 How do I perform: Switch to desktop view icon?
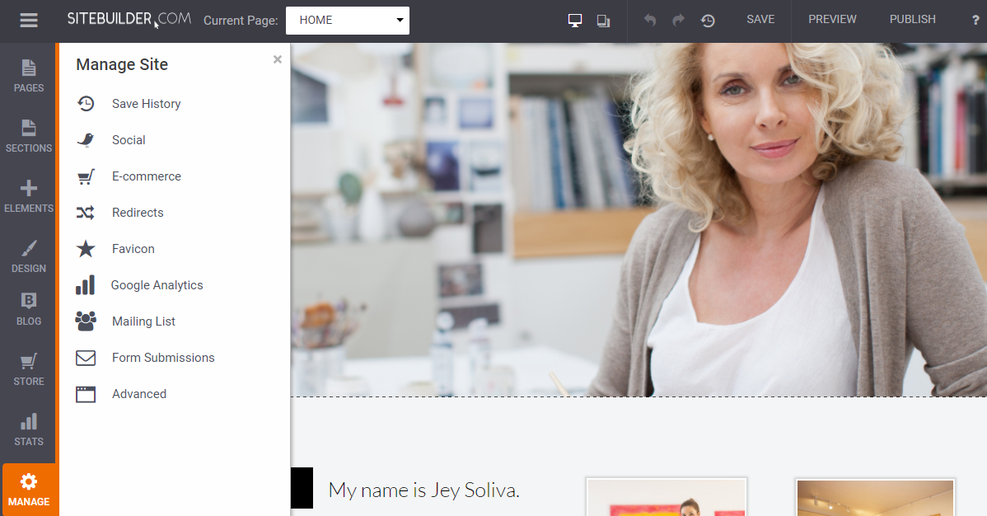tap(575, 21)
